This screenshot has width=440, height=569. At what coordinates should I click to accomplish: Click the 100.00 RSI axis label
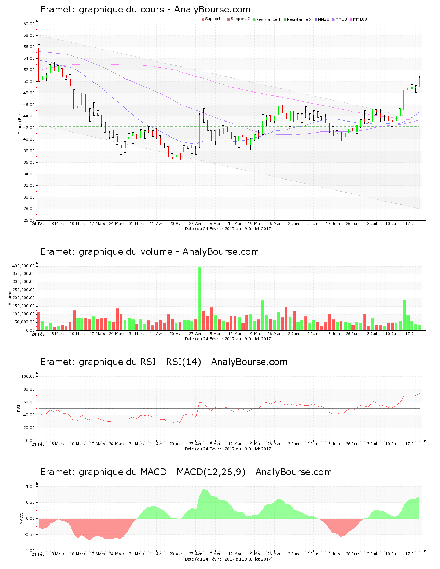click(x=28, y=376)
